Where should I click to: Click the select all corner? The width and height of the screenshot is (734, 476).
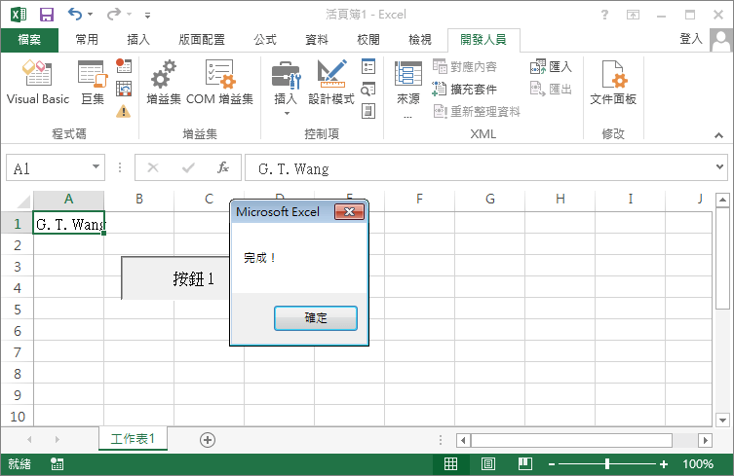22,201
